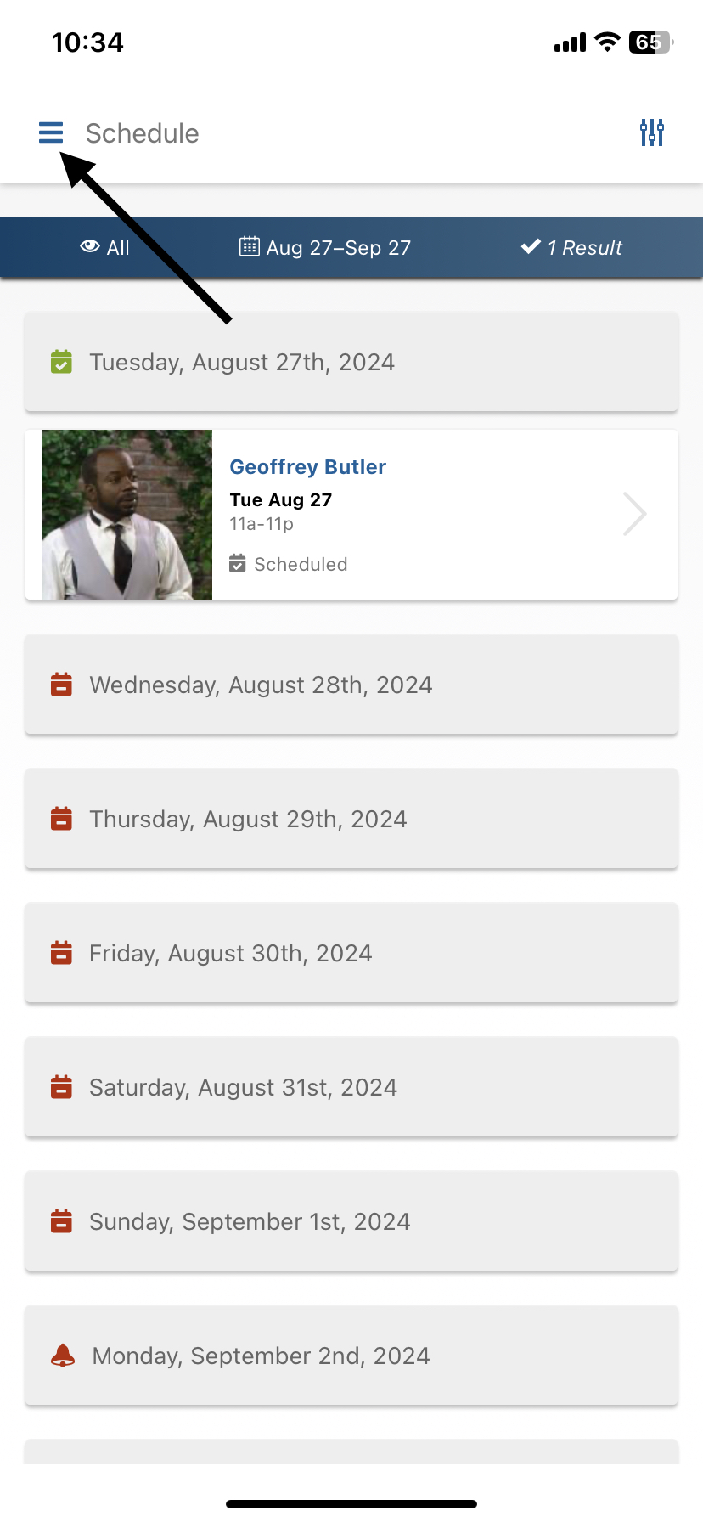The image size is (703, 1522).
Task: Tap Geoffrey Butler's profile photo
Action: coord(127,515)
